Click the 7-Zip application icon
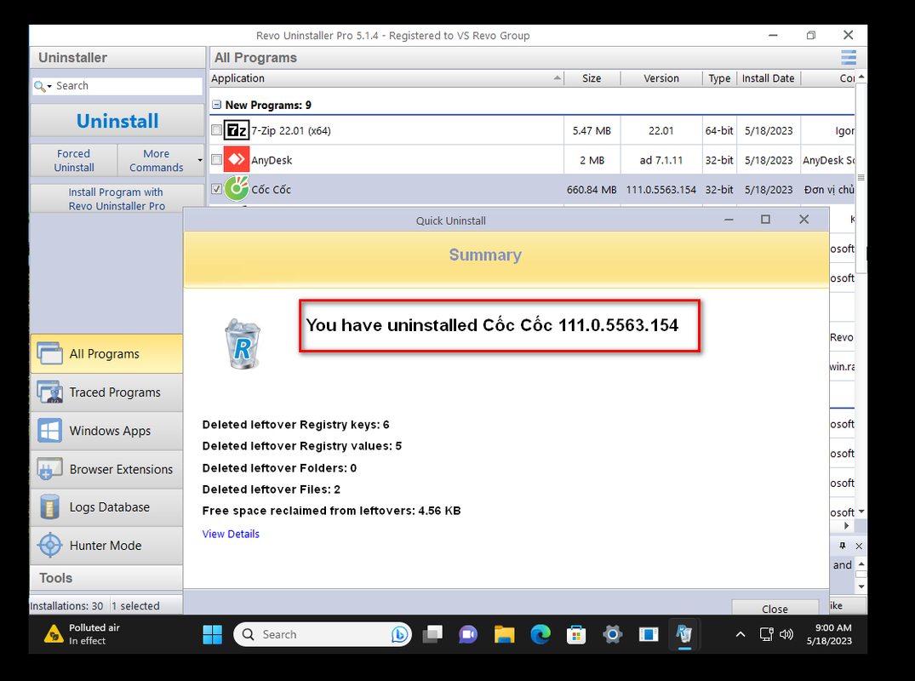 237,130
